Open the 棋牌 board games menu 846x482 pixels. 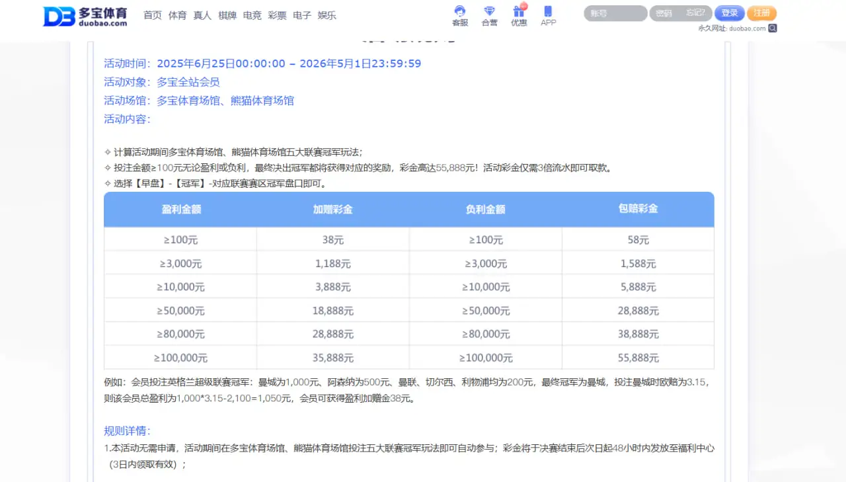(x=227, y=15)
